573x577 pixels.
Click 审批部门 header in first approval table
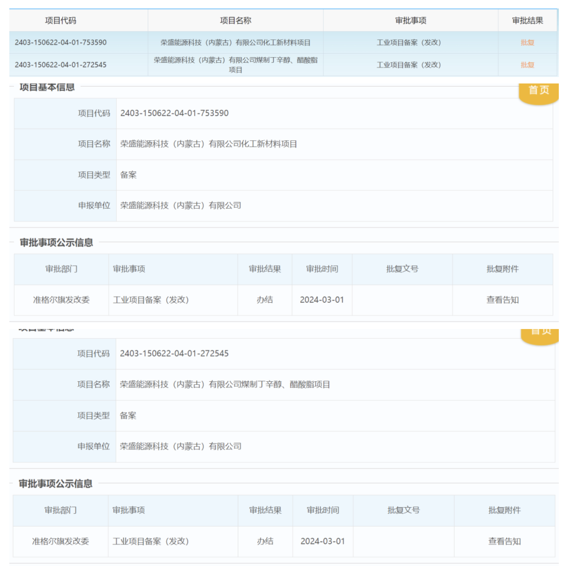(x=61, y=269)
